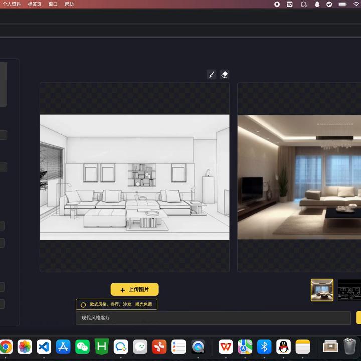Select the brush tool above the sketch
The height and width of the screenshot is (361, 361).
(212, 75)
